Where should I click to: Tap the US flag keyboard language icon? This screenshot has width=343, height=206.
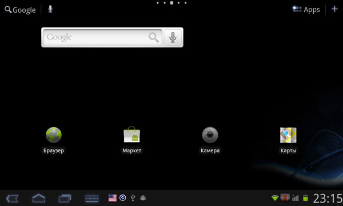pyautogui.click(x=113, y=198)
